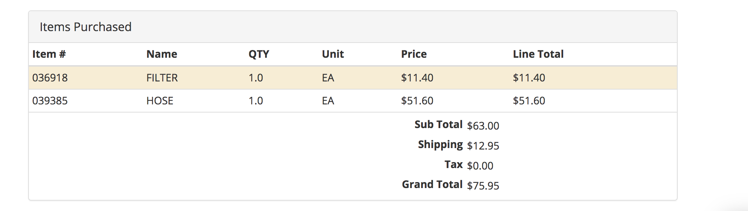The image size is (748, 211).
Task: Click the Items Purchased panel heading
Action: (86, 27)
